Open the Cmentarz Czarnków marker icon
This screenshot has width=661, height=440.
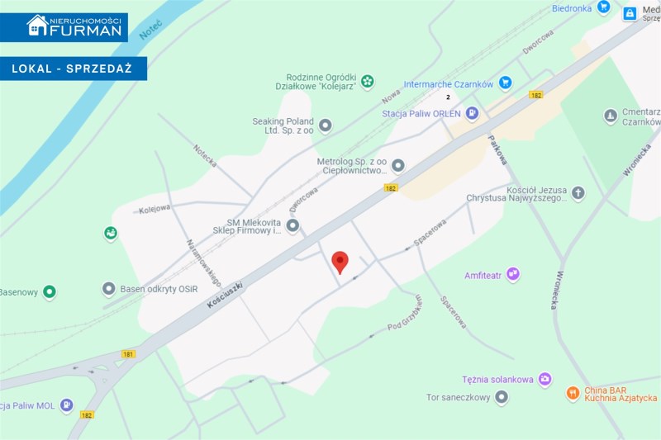611,116
